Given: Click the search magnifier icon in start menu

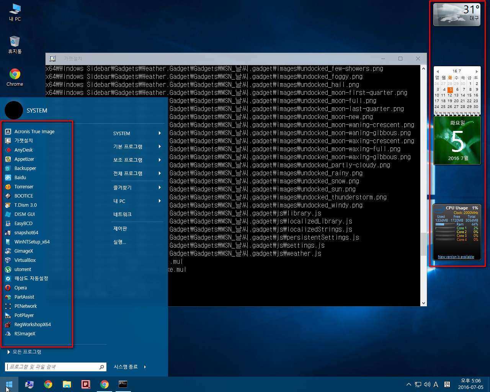Looking at the screenshot, I should point(102,367).
